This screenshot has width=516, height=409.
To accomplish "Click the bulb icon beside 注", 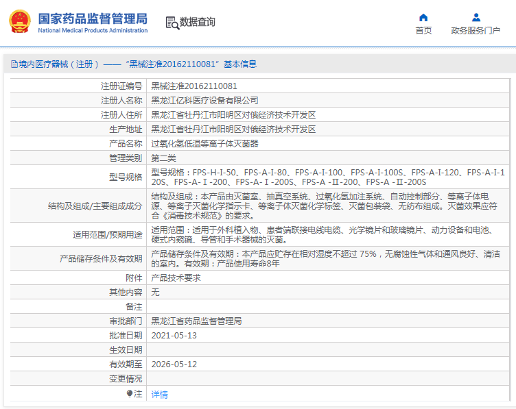I will (129, 393).
